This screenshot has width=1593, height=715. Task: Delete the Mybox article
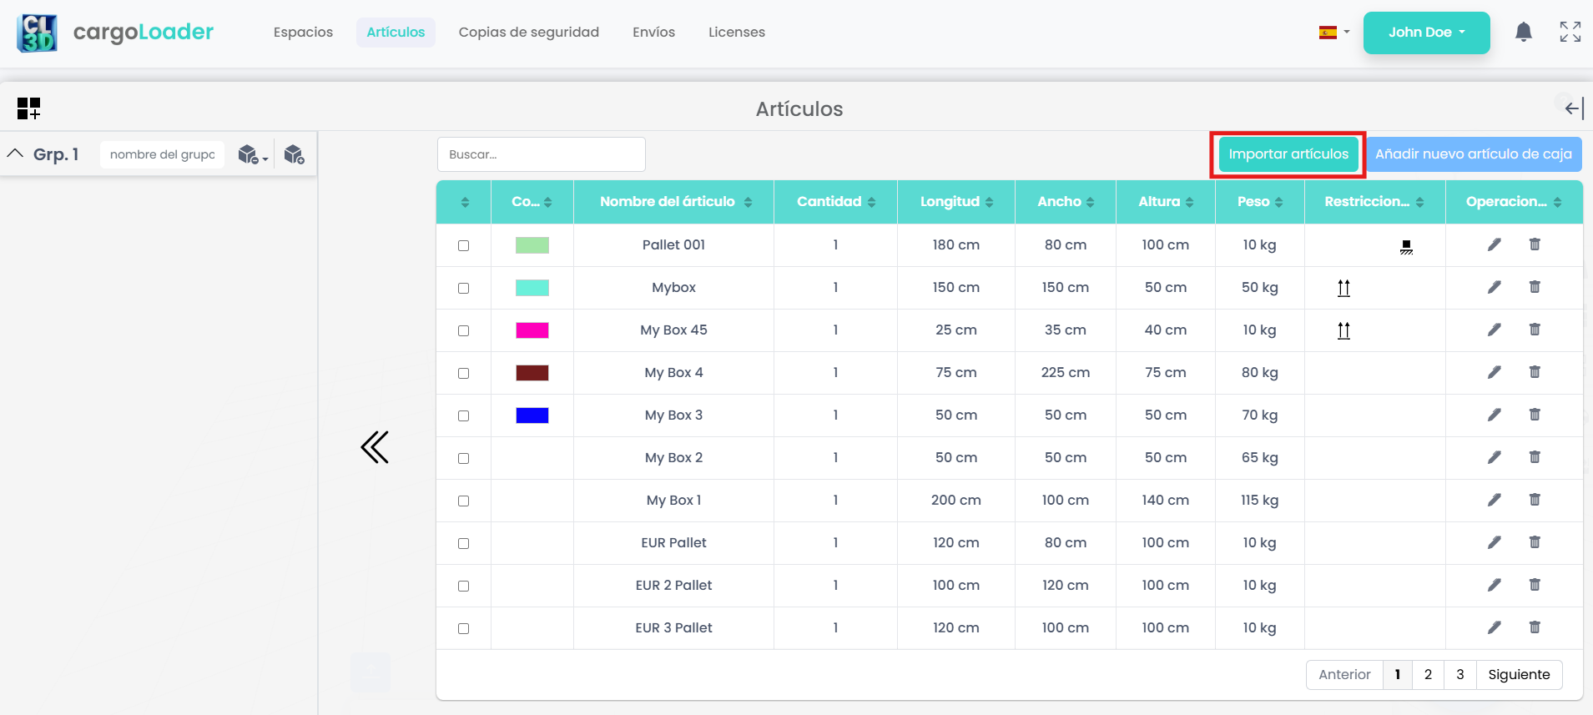tap(1534, 287)
